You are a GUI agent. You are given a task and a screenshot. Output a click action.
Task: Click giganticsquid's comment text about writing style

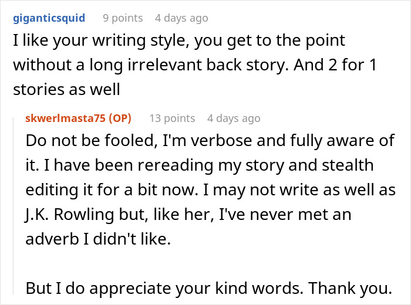pyautogui.click(x=195, y=65)
